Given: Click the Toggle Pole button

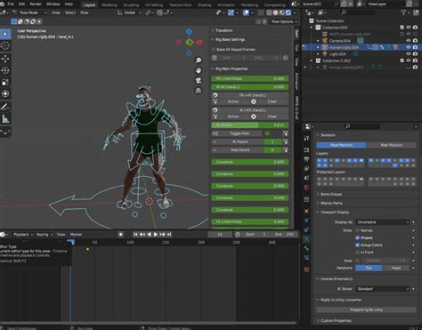Looking at the screenshot, I should coord(239,133).
